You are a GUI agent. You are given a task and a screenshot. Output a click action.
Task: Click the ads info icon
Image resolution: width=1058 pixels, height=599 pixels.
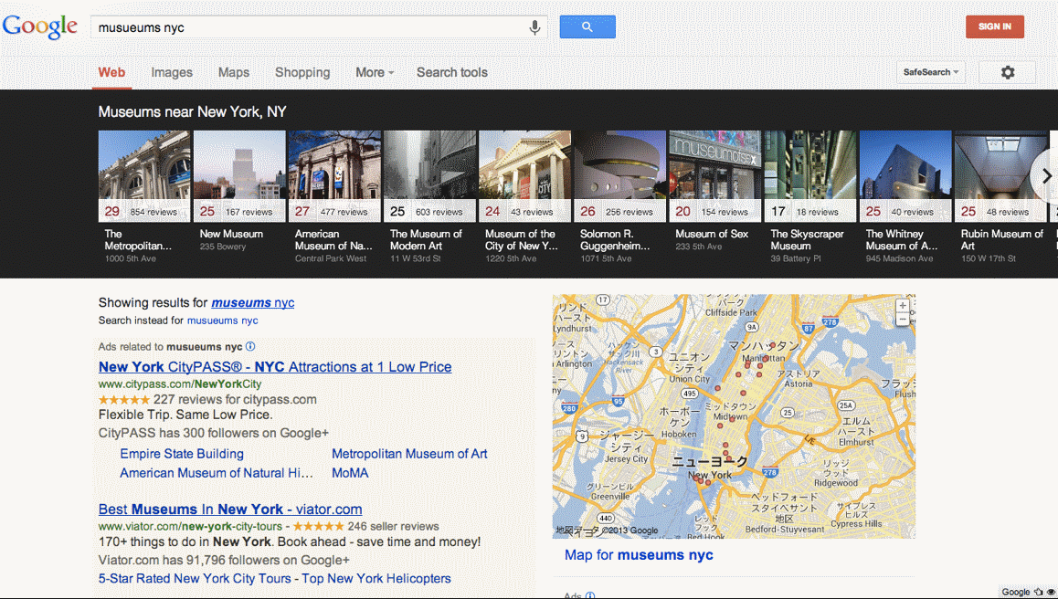click(x=250, y=347)
